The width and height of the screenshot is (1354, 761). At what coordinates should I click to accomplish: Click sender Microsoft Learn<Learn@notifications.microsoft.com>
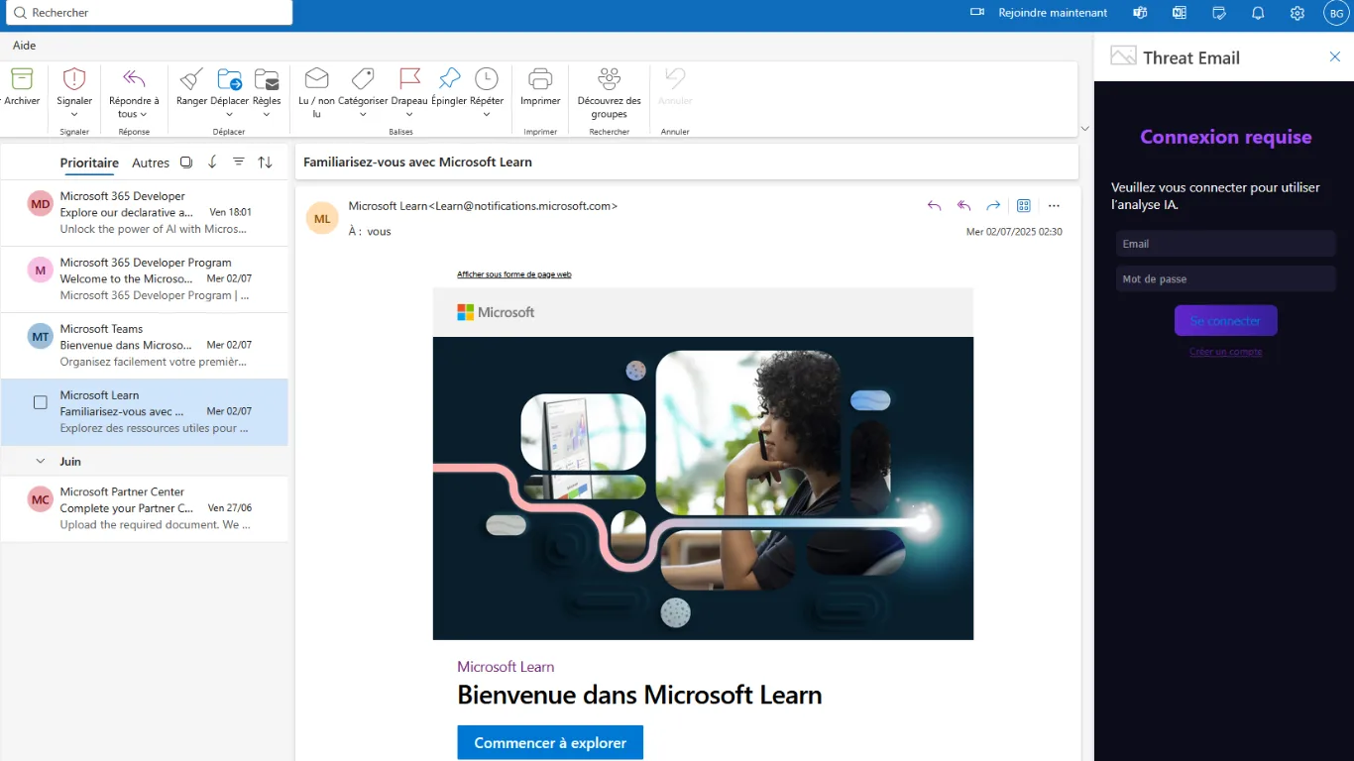click(483, 206)
